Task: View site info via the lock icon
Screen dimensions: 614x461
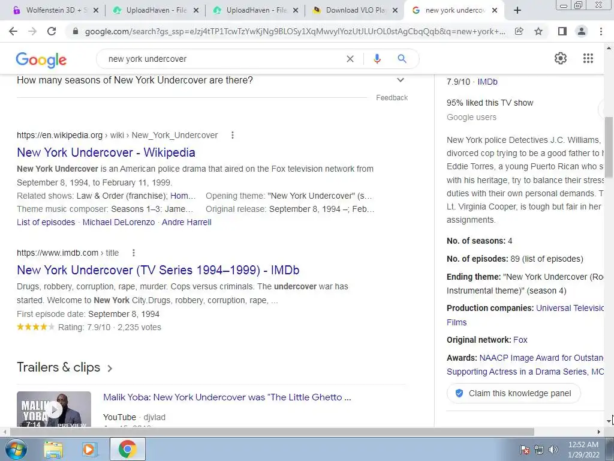Action: (x=76, y=31)
